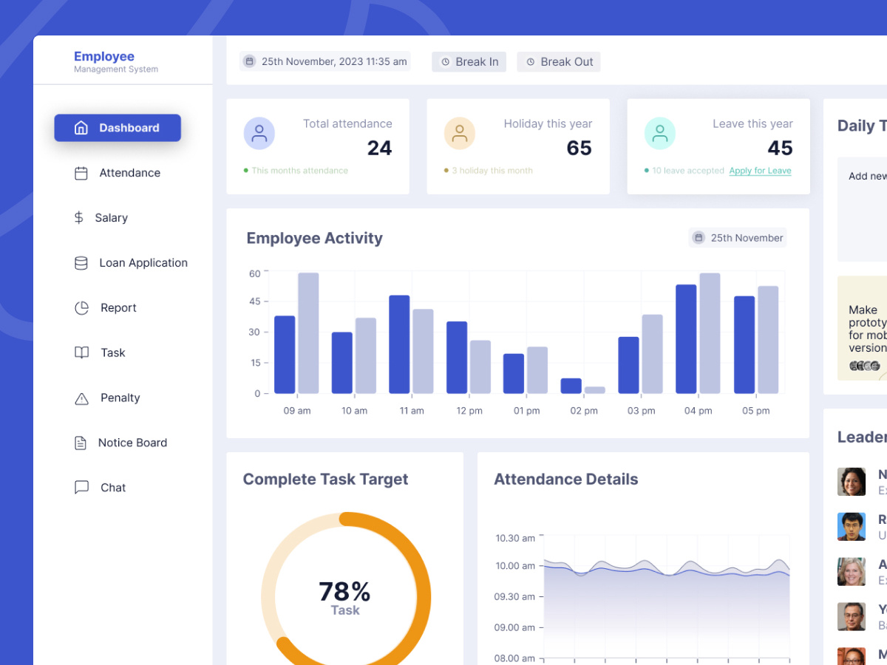
Task: Open the Loan Application database icon
Action: coord(81,262)
